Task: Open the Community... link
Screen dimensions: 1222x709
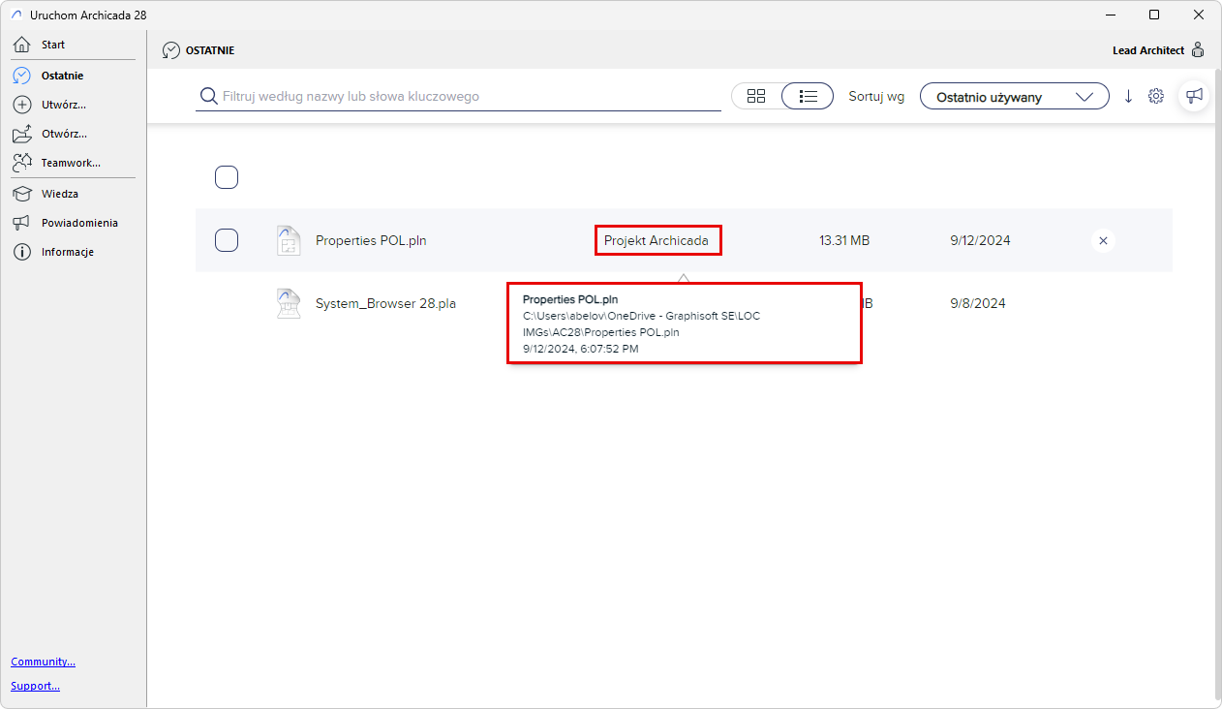Action: [44, 662]
